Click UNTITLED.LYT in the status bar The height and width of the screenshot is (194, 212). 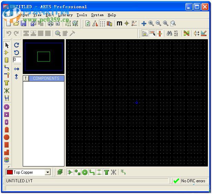tap(19, 181)
